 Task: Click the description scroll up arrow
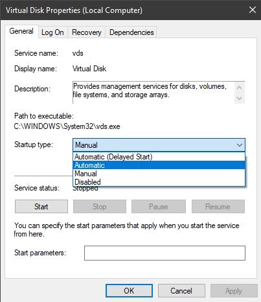click(239, 87)
